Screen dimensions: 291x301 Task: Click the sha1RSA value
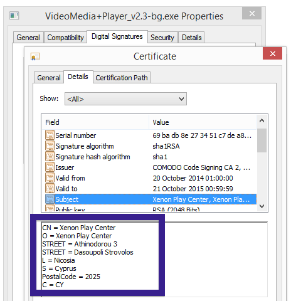(166, 146)
